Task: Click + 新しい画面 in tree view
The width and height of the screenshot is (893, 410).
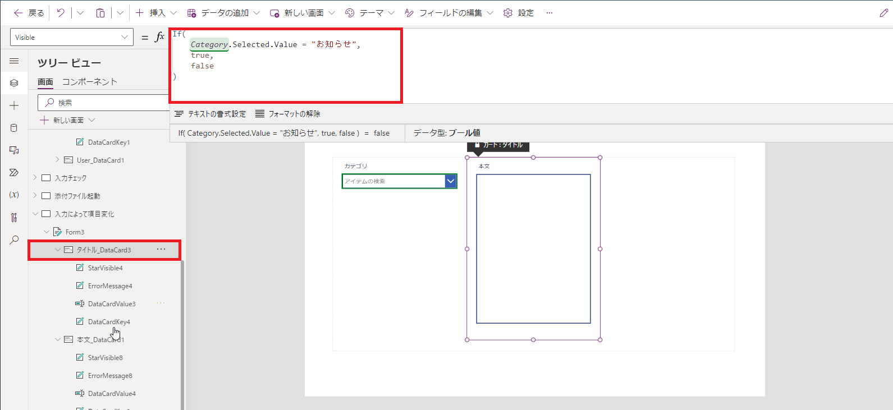Action: pyautogui.click(x=62, y=120)
